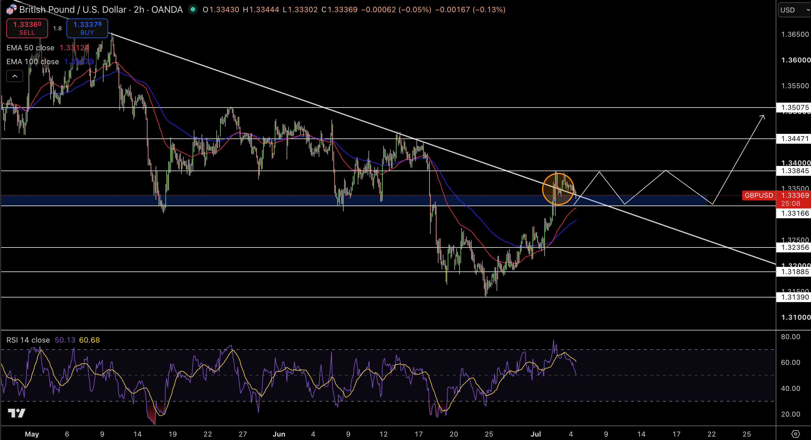Click the countdown timer 25:08
The width and height of the screenshot is (811, 440).
(x=790, y=204)
